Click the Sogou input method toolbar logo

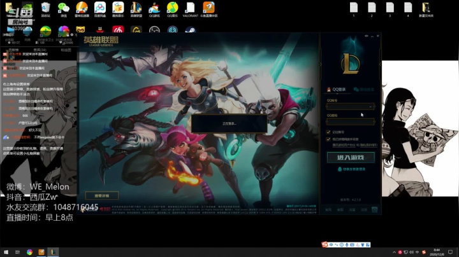point(324,244)
